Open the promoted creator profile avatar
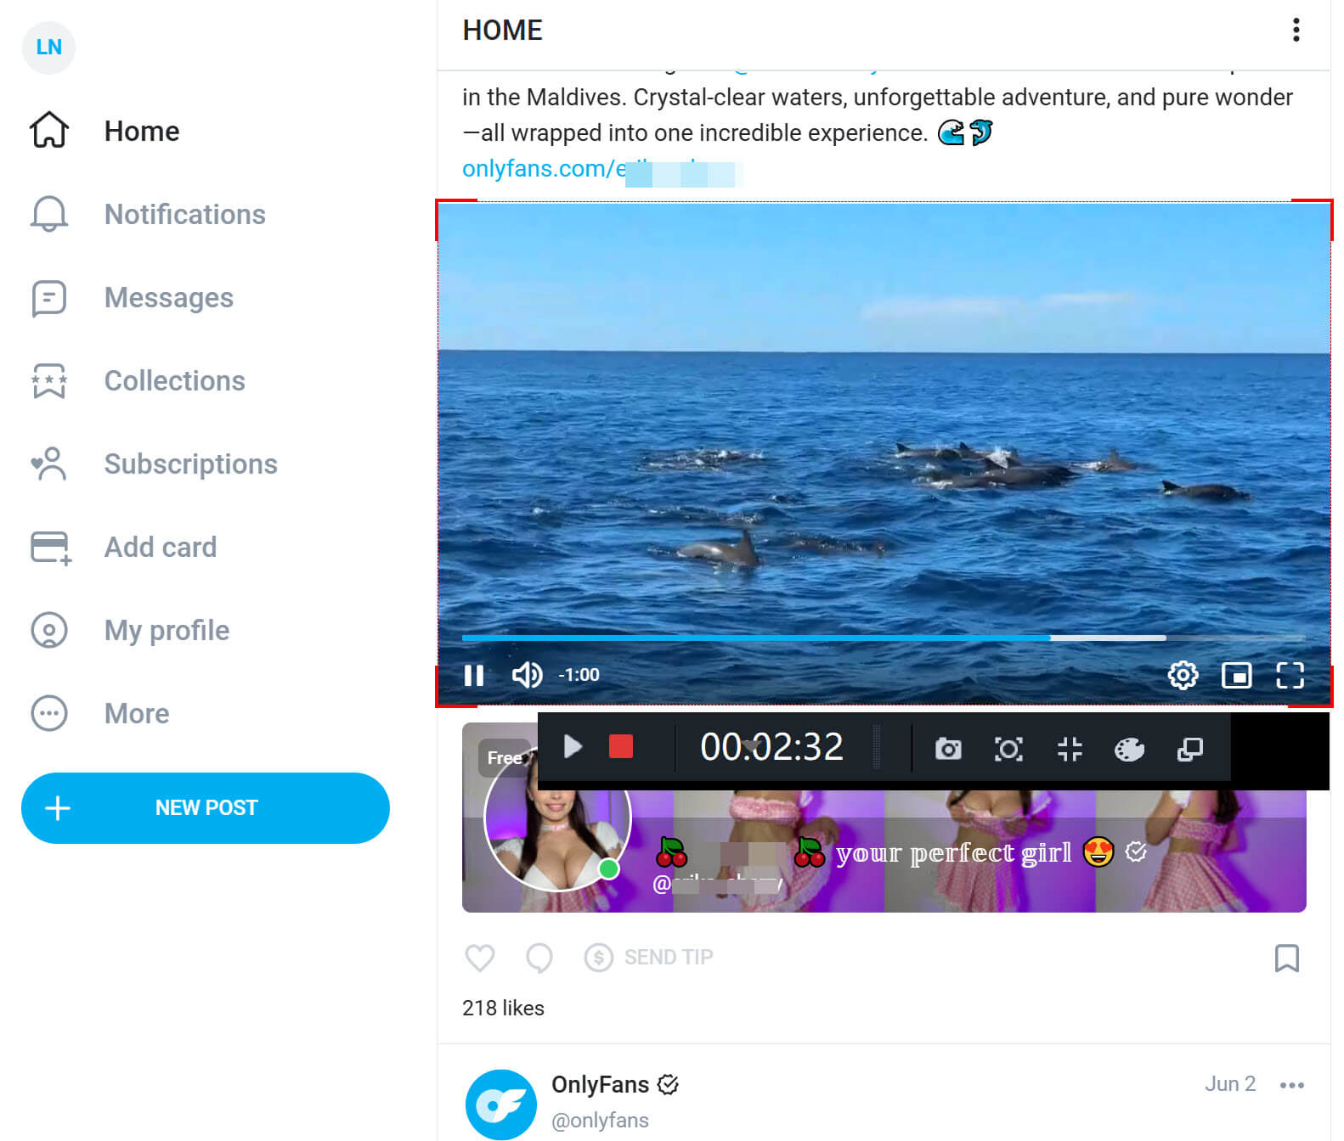The width and height of the screenshot is (1344, 1141). [557, 818]
